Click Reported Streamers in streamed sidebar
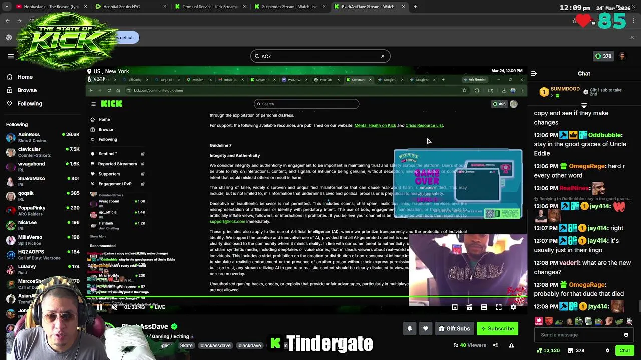641x360 pixels. click(x=117, y=164)
